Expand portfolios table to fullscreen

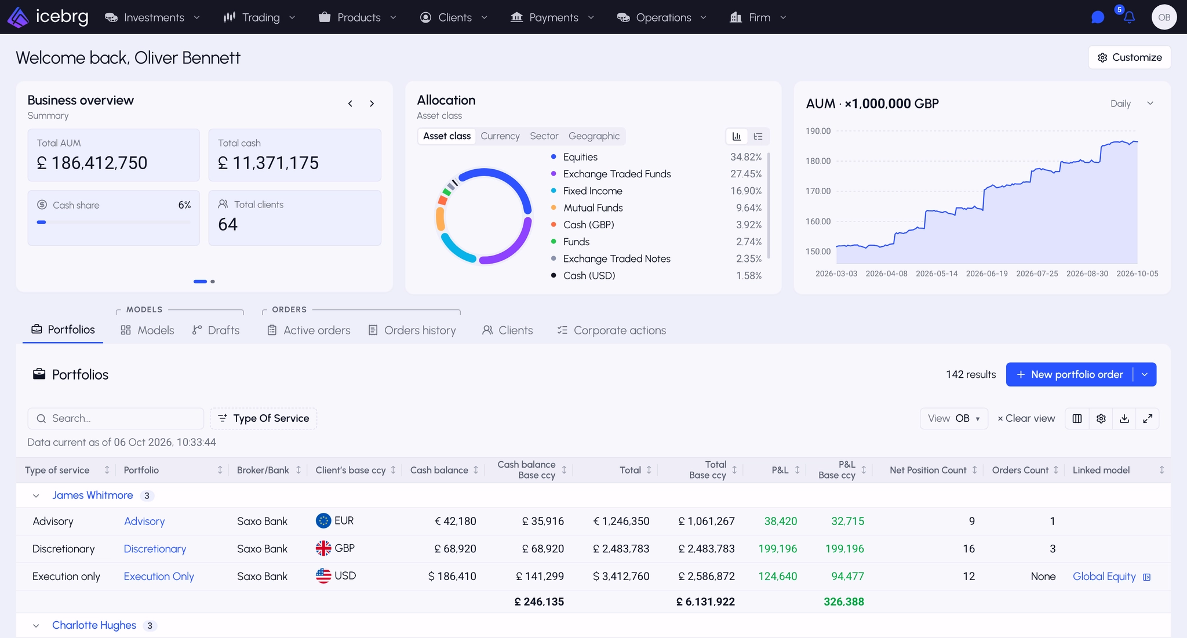(x=1148, y=418)
